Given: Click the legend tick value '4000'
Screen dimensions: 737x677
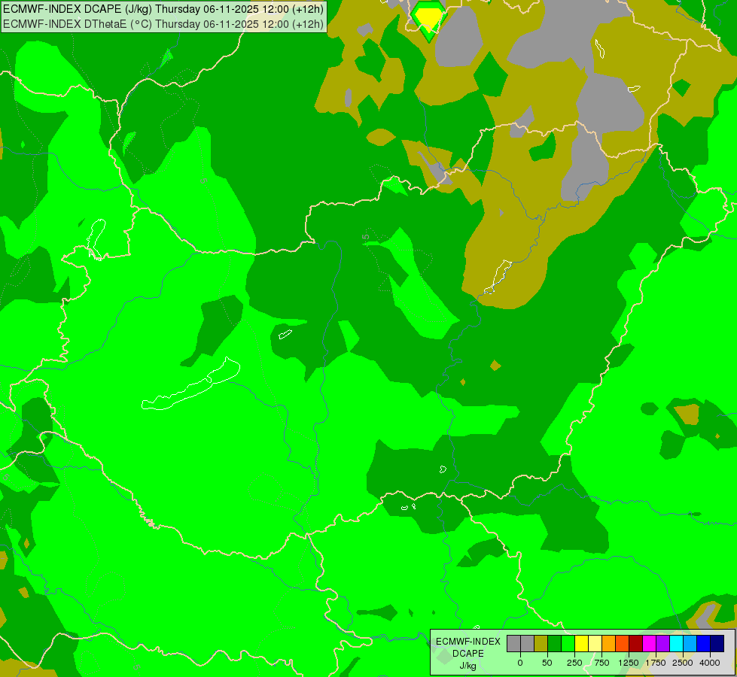Looking at the screenshot, I should coord(710,663).
